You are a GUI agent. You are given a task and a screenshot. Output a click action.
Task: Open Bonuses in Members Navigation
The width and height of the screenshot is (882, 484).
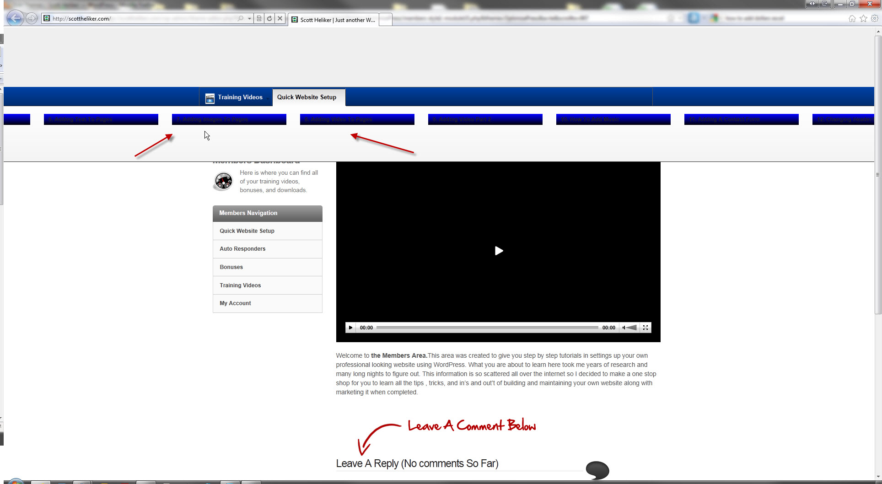[x=231, y=267]
